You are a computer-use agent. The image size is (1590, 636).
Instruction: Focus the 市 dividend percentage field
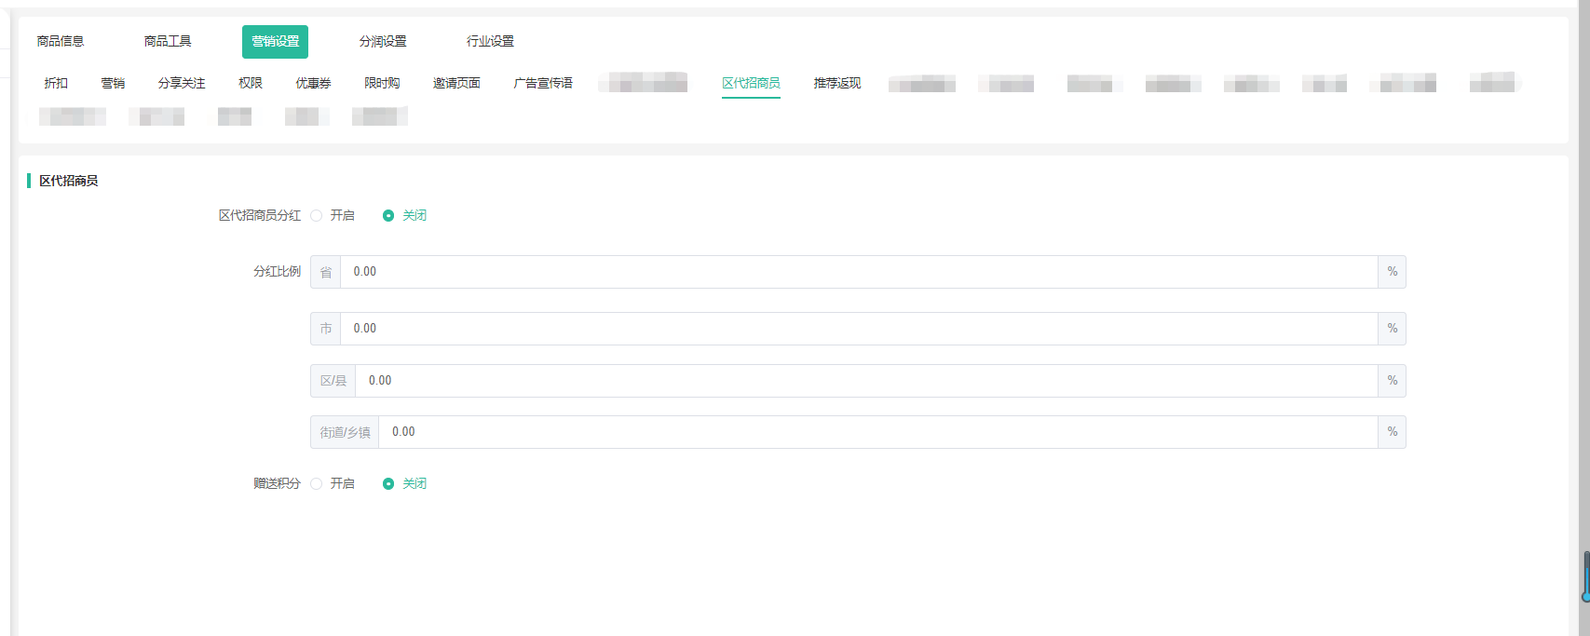(x=857, y=329)
